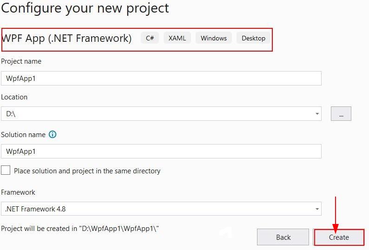The height and width of the screenshot is (250, 369).
Task: Enable placing solution and project in same directory
Action: (x=6, y=171)
